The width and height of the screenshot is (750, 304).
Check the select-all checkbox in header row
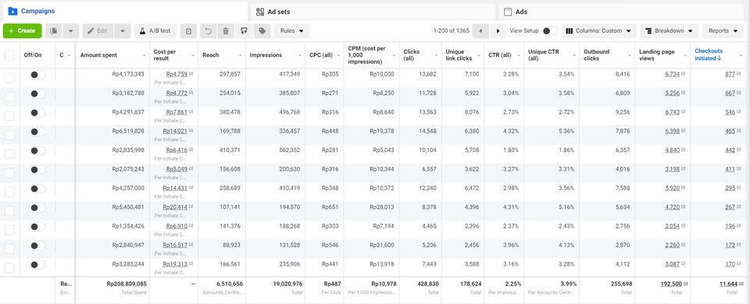click(9, 55)
